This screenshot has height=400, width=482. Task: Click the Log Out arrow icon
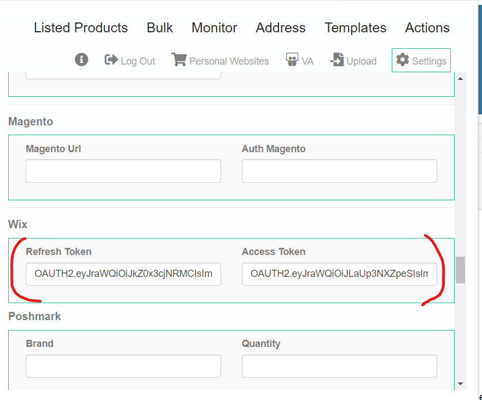(111, 60)
